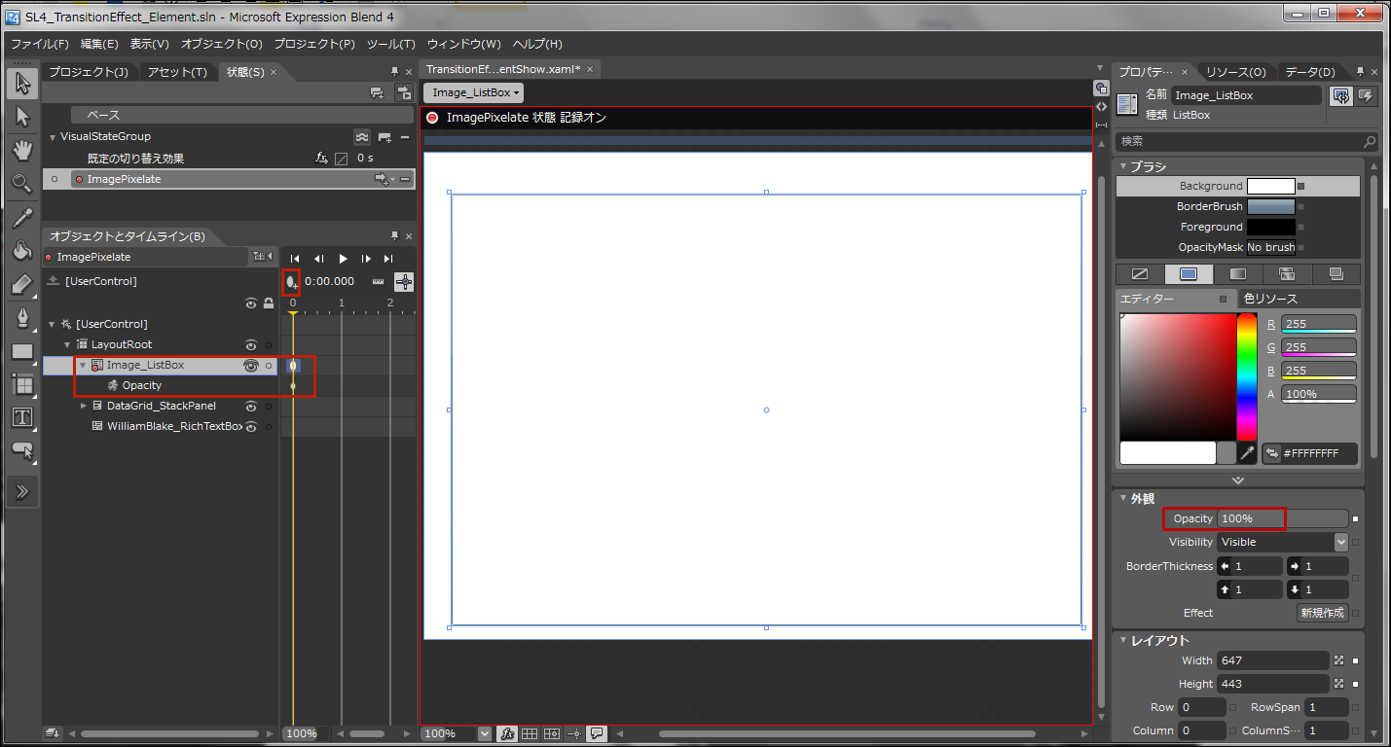Jump to first frame in timeline

coord(295,259)
